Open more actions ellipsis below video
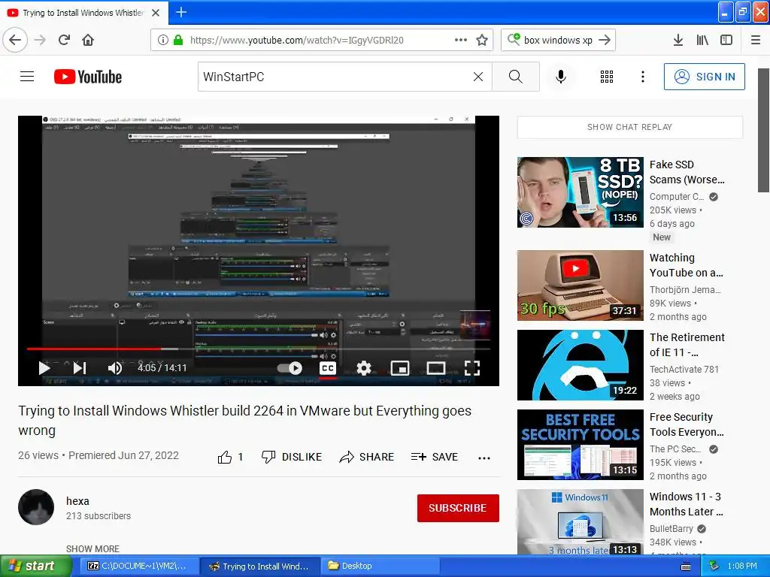770x577 pixels. tap(484, 458)
